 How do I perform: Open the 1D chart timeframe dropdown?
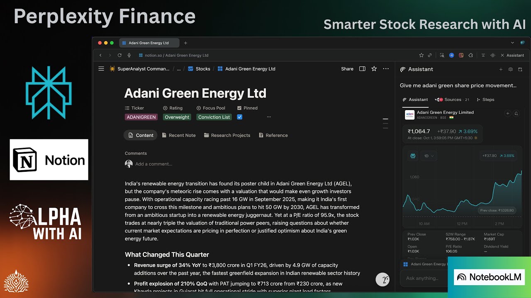click(x=429, y=156)
